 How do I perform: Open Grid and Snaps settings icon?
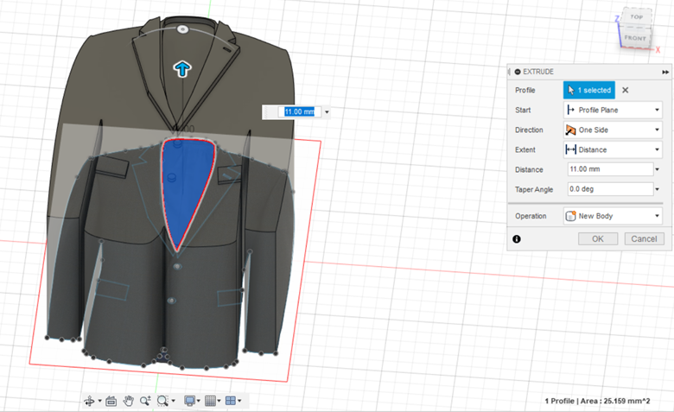point(210,401)
